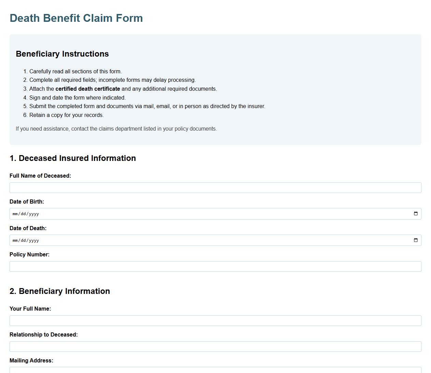Click the Your Full Name input field
This screenshot has width=431, height=373.
[215, 320]
